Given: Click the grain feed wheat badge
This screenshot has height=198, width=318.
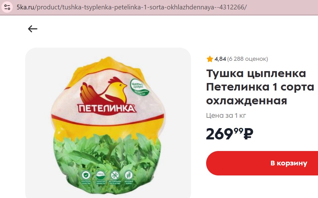Looking at the screenshot, I should click(129, 175).
